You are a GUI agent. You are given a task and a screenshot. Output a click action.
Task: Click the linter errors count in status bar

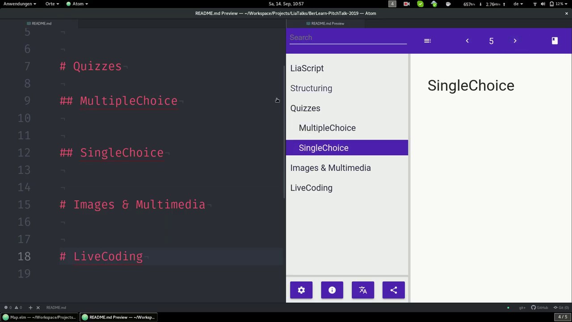pos(8,308)
